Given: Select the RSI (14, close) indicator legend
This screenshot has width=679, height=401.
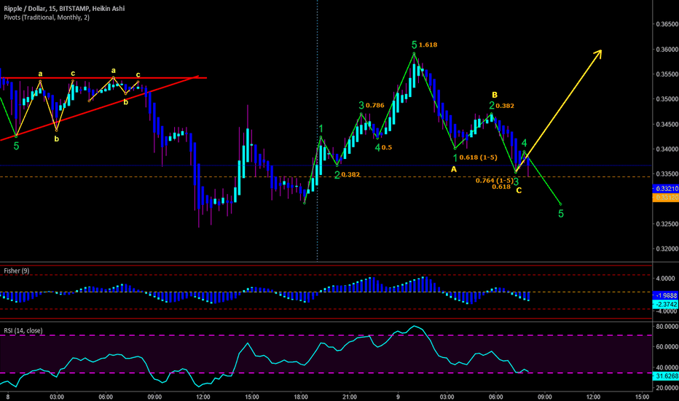Looking at the screenshot, I should [x=23, y=330].
